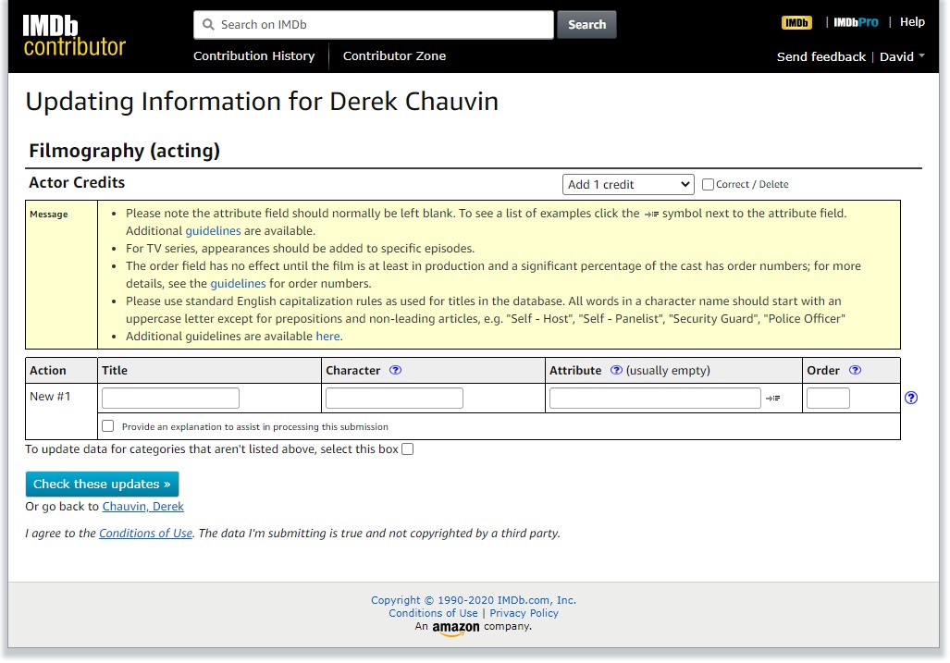950x663 pixels.
Task: Click the Attribute input field
Action: pos(655,399)
